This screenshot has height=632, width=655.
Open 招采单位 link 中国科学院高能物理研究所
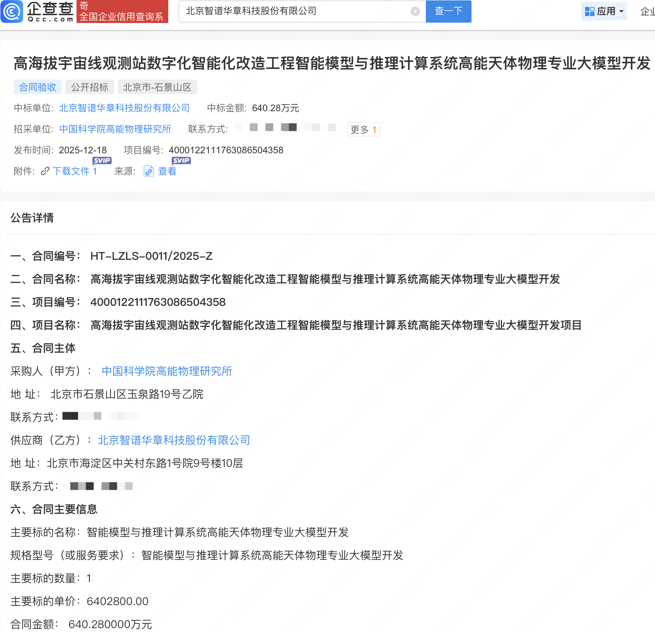point(115,129)
